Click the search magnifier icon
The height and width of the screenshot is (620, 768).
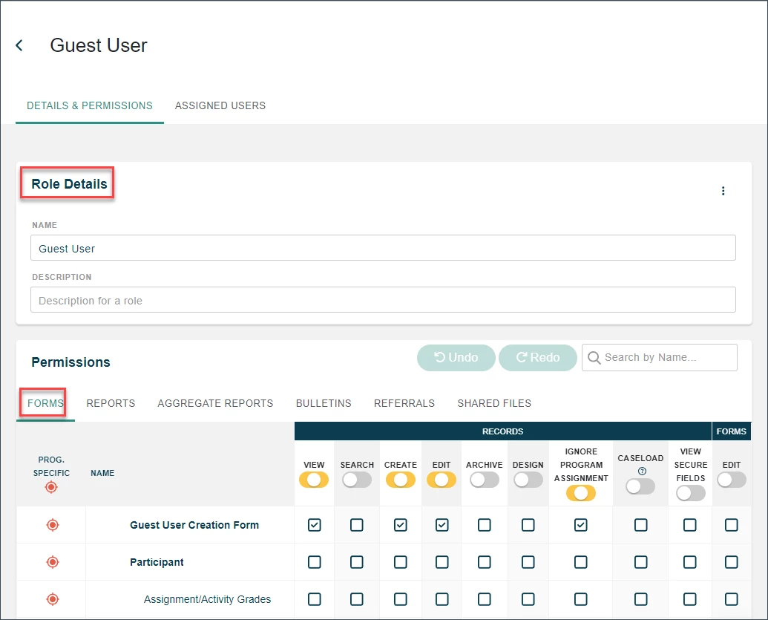click(594, 358)
